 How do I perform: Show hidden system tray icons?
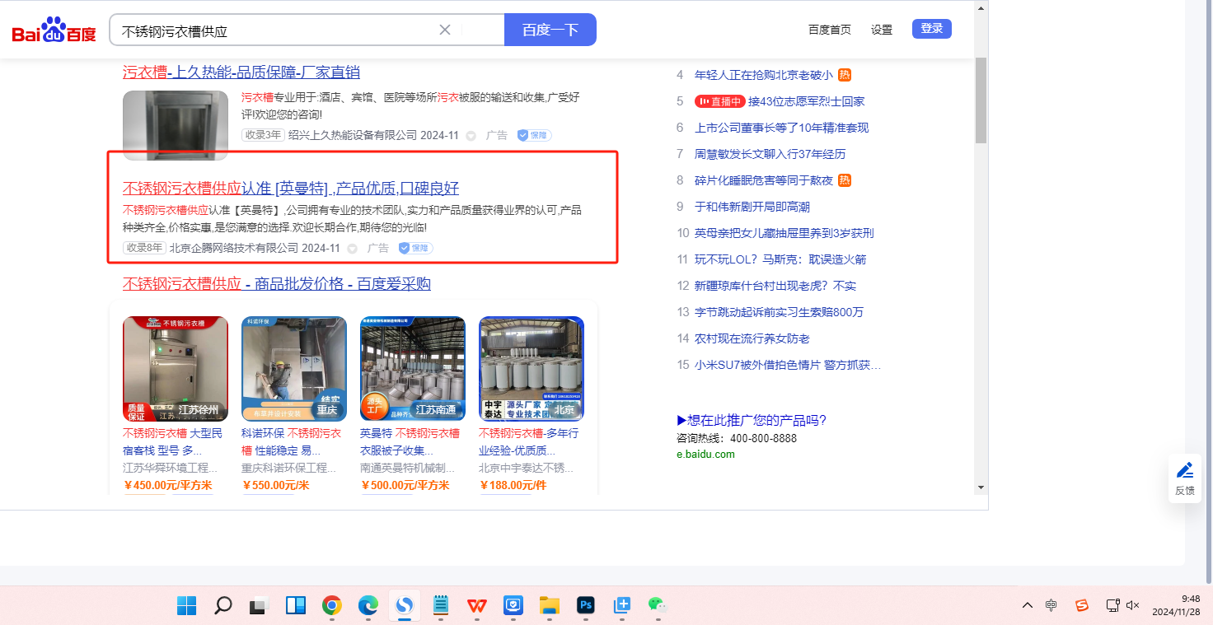1027,605
